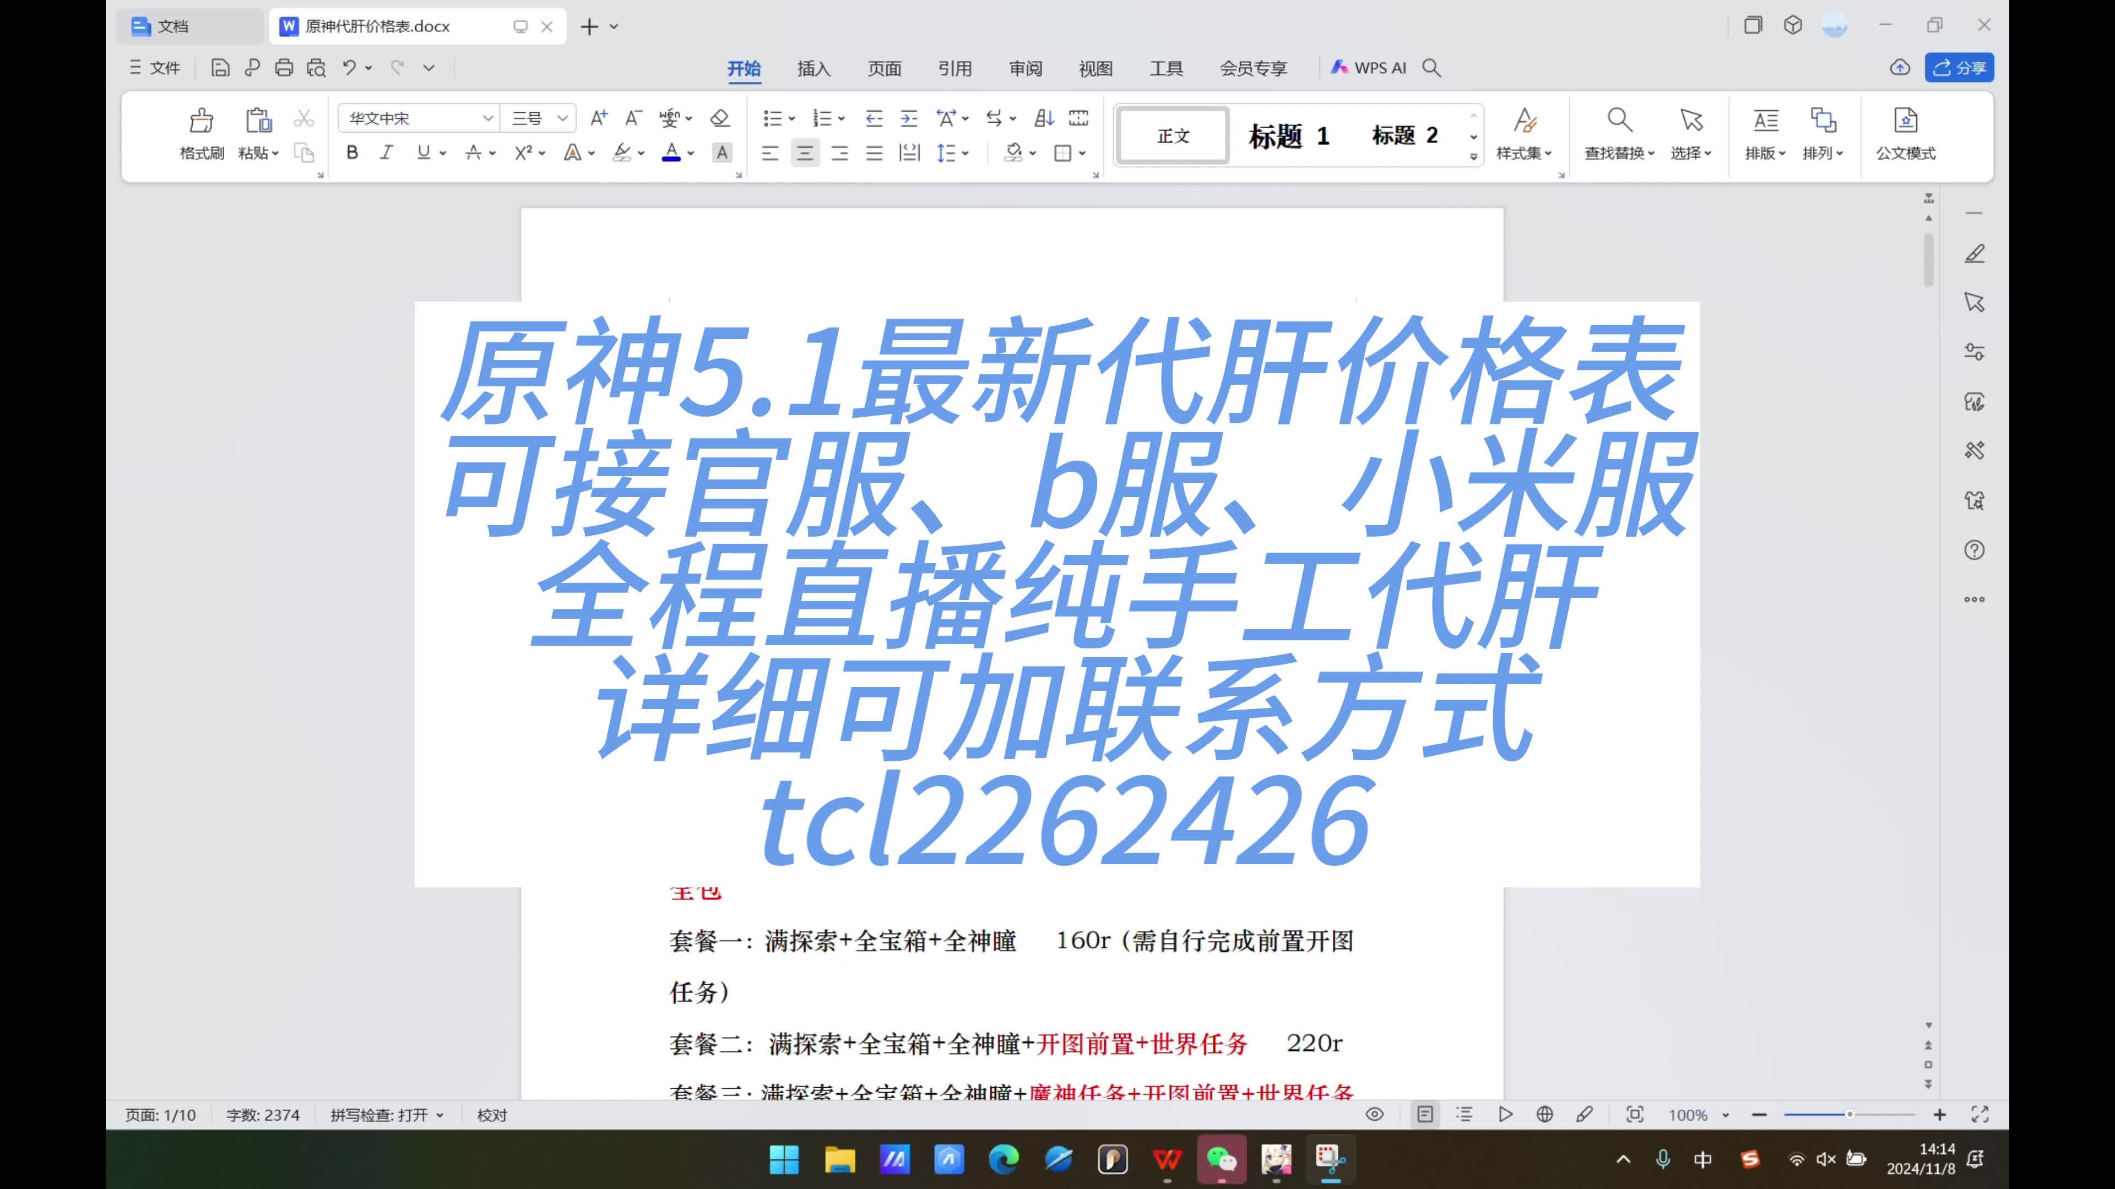This screenshot has height=1189, width=2115.
Task: Expand the styles gallery arrow
Action: pyautogui.click(x=1474, y=156)
